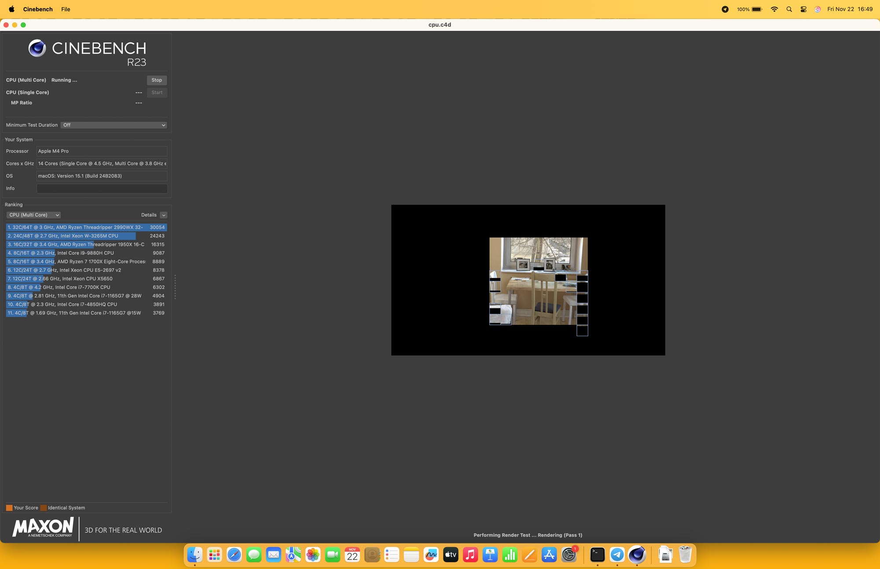This screenshot has width=880, height=569.
Task: Select the i7-1165G7 @15W row
Action: (86, 313)
